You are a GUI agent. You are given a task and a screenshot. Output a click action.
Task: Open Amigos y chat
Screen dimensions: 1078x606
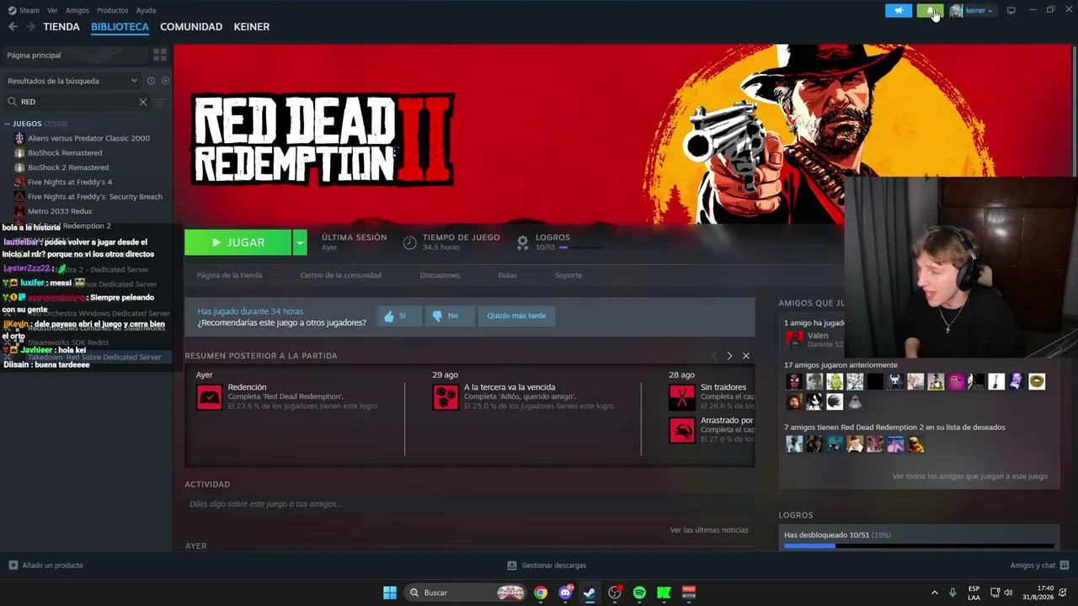1039,566
